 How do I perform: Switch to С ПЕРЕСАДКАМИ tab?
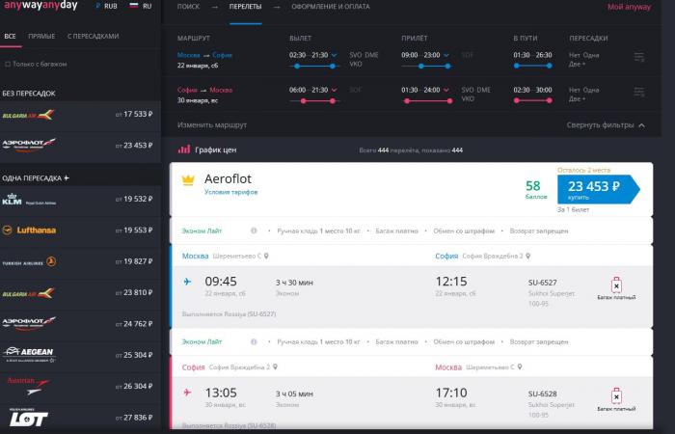pos(93,37)
